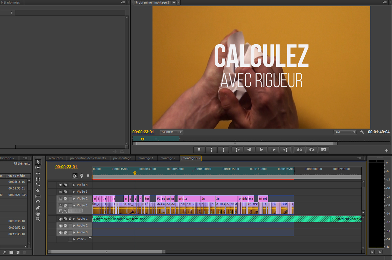Select the Slide tool
This screenshot has width=392, height=260.
(38, 202)
